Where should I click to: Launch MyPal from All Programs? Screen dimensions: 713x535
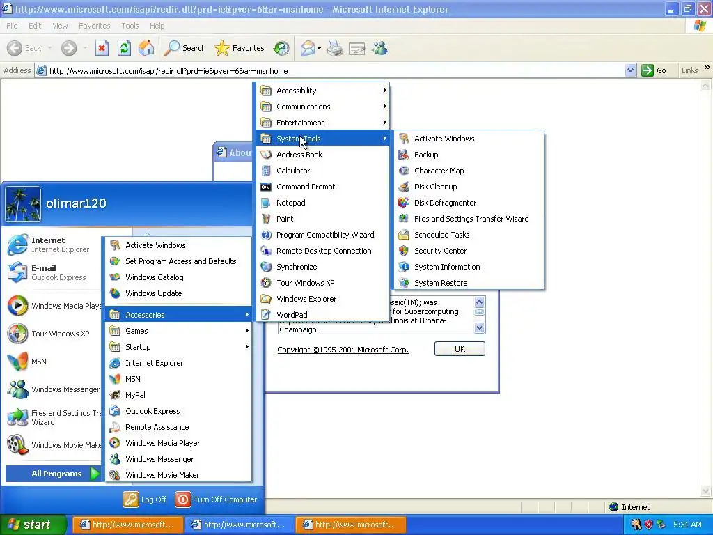click(x=178, y=395)
